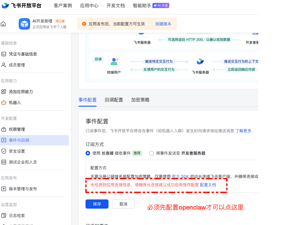Open 权限管理 in sidebar
285x225 pixels.
click(17, 129)
